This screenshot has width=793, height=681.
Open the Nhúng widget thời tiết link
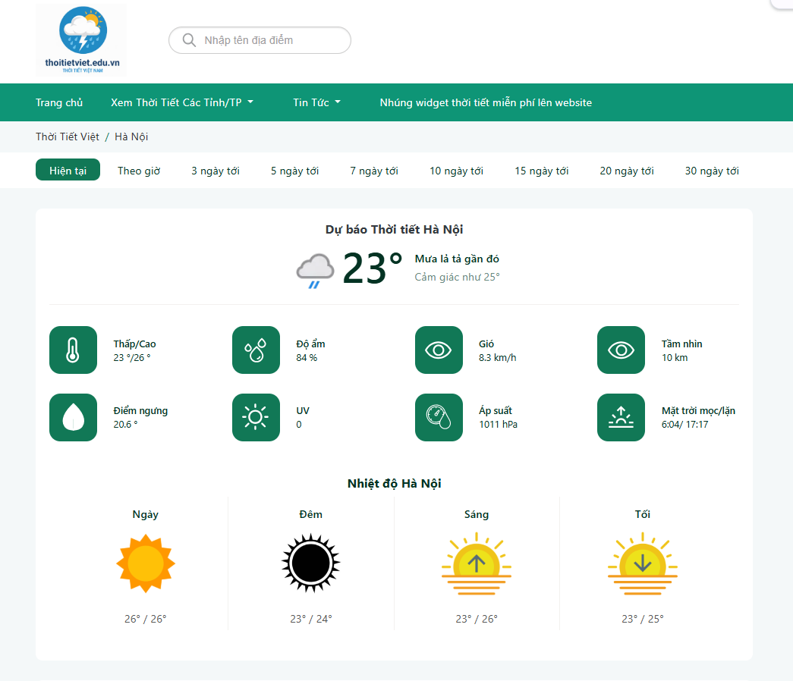coord(486,102)
